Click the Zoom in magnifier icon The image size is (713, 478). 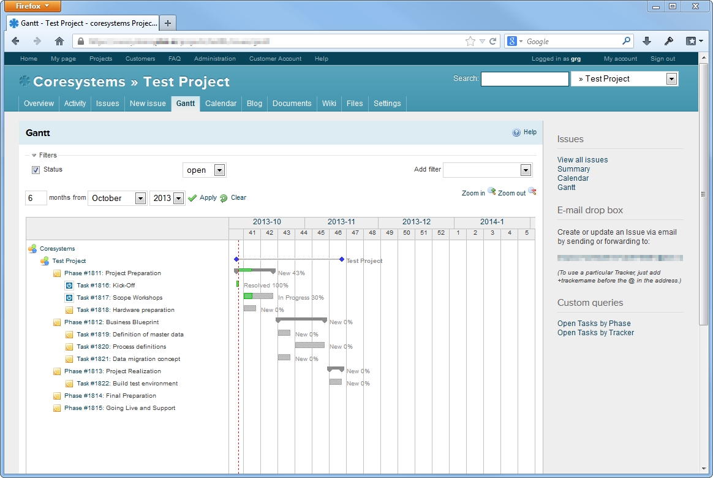click(x=491, y=191)
